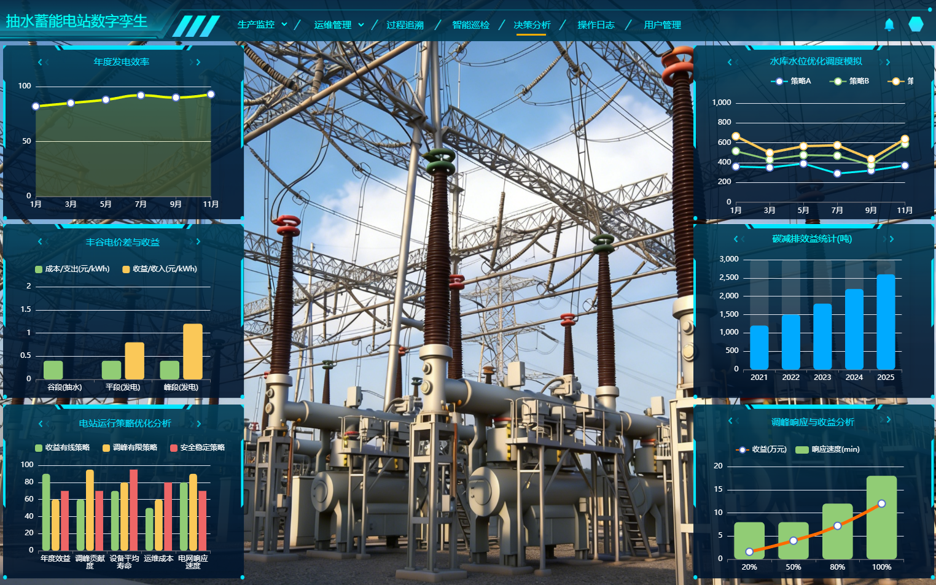Expand the 运维管理 dropdown menu
936x585 pixels.
pos(338,25)
